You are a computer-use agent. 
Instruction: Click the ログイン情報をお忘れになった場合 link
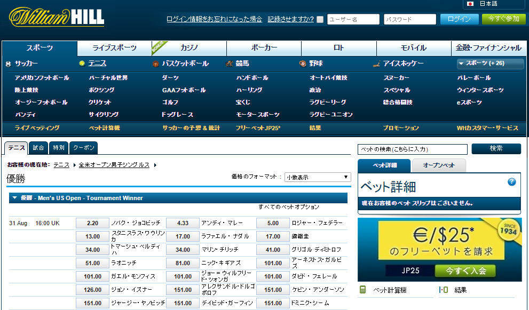(x=214, y=19)
